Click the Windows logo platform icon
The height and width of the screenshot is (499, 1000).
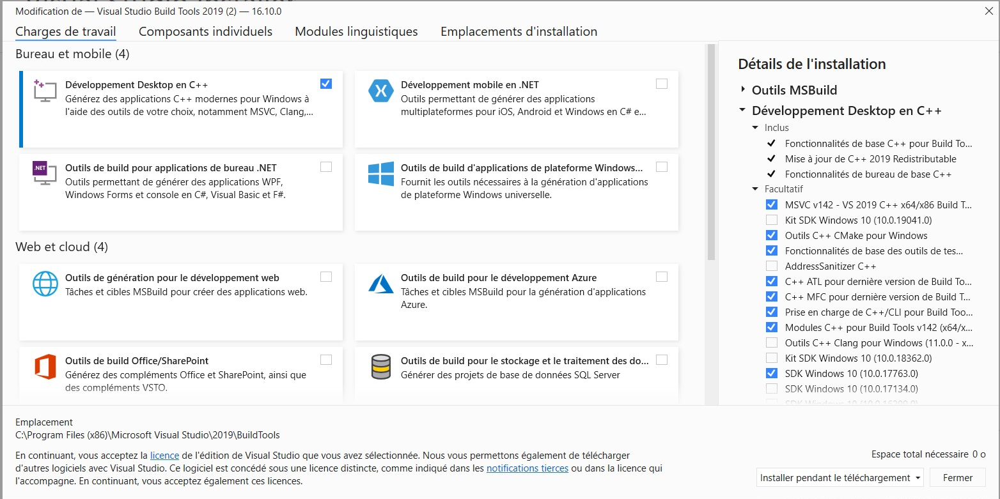[x=381, y=173]
